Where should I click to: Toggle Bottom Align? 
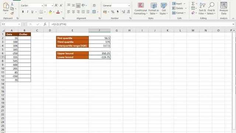tap(78, 6)
